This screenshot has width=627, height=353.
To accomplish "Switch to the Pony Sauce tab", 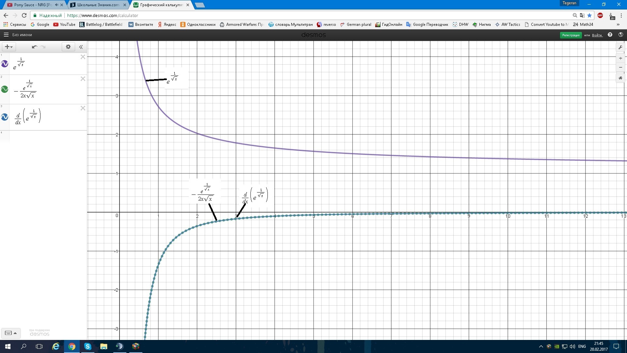I will click(33, 5).
